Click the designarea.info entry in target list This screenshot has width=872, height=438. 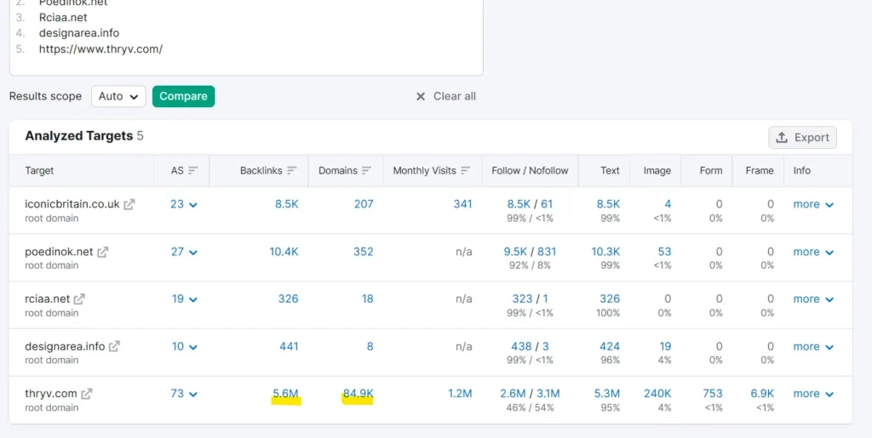79,33
